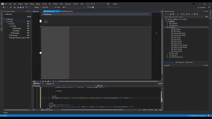Open the Build menu

(26, 4)
